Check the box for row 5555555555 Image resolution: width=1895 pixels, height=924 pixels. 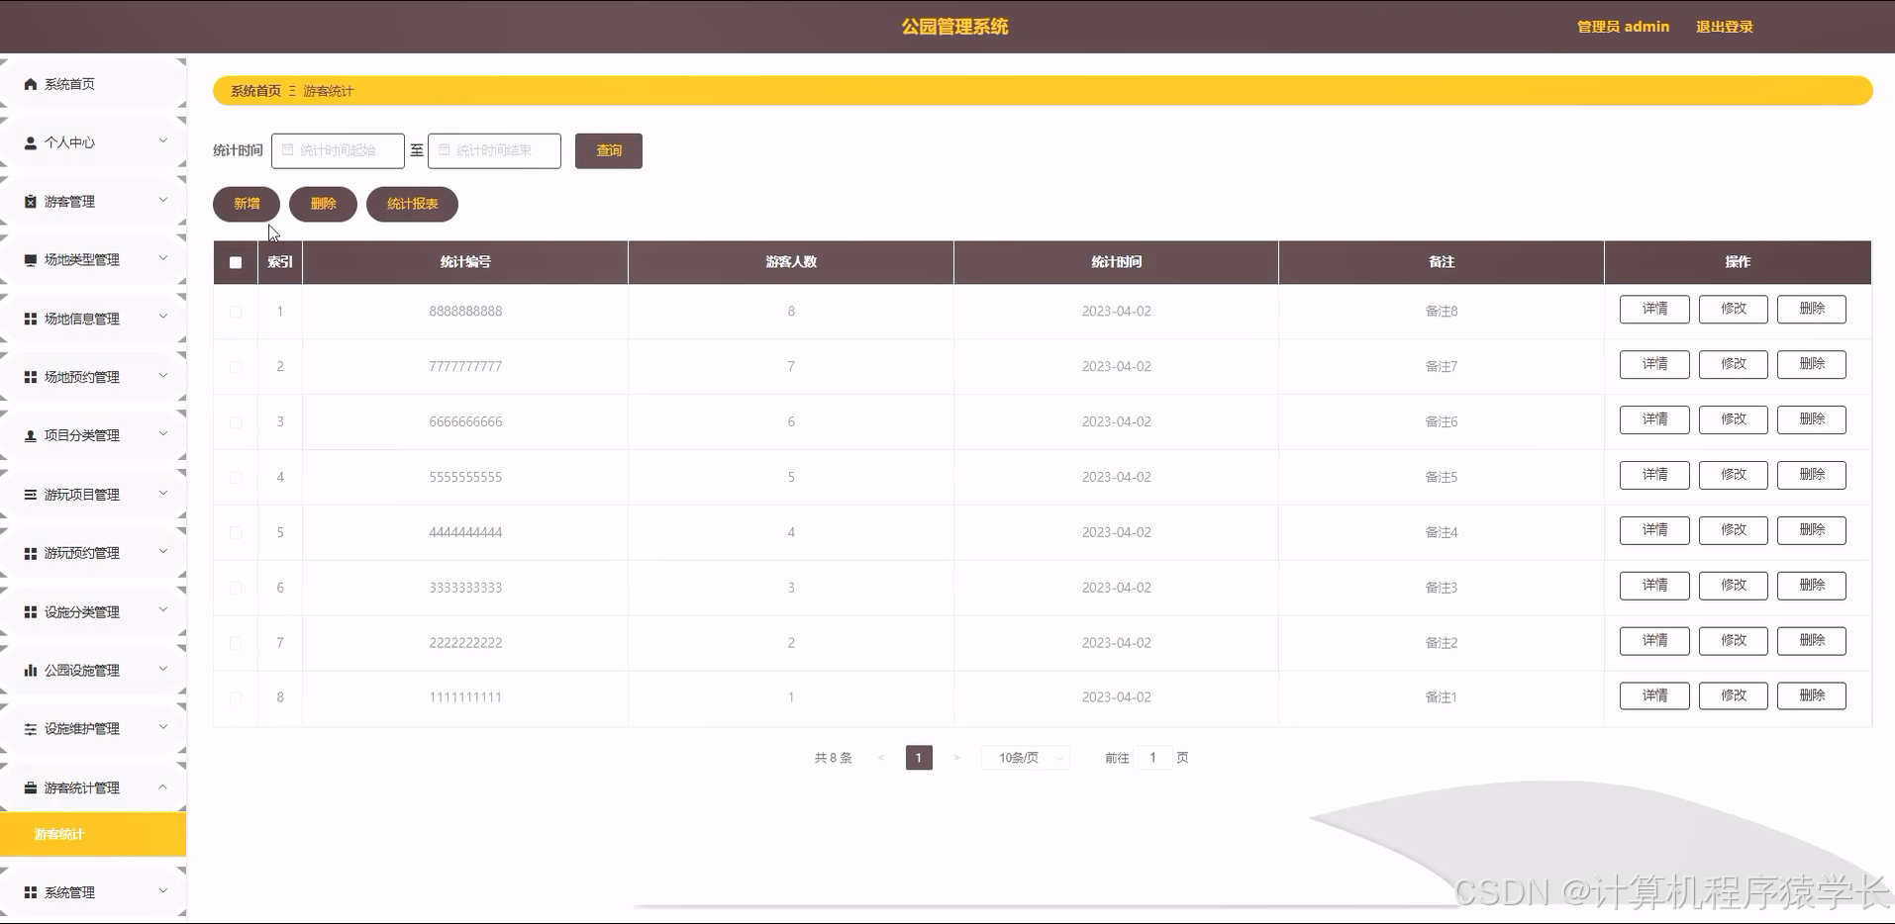[x=236, y=478]
